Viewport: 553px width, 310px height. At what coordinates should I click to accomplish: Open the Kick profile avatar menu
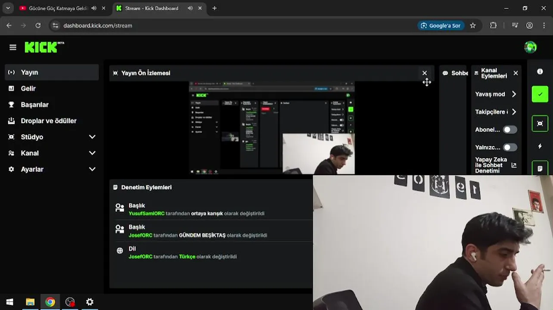[x=530, y=47]
